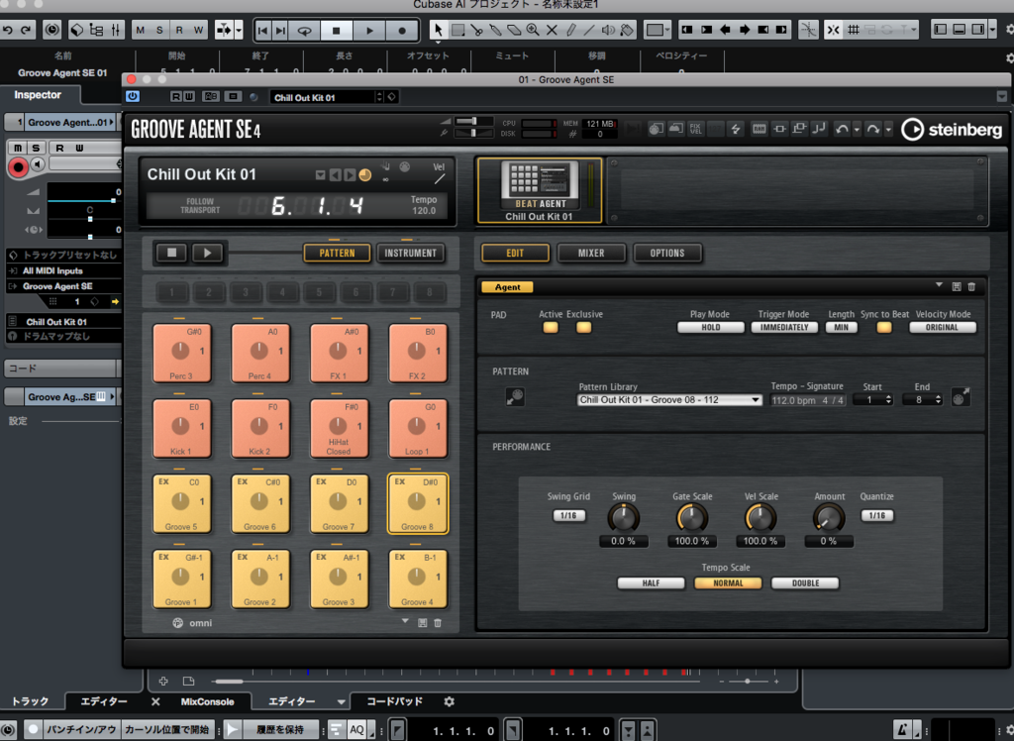Click the Groove Agent undo icon
This screenshot has width=1014, height=741.
pos(842,129)
